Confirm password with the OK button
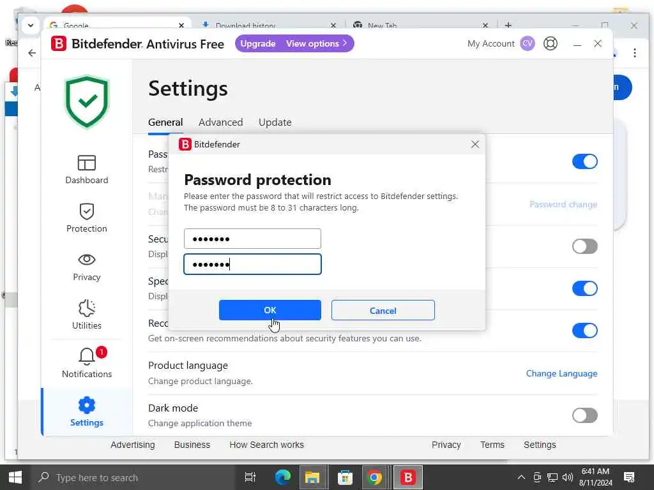Viewport: 654px width, 490px height. [270, 310]
